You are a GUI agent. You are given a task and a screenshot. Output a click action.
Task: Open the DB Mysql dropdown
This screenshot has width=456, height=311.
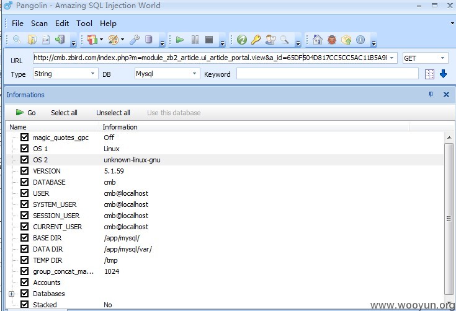[195, 74]
